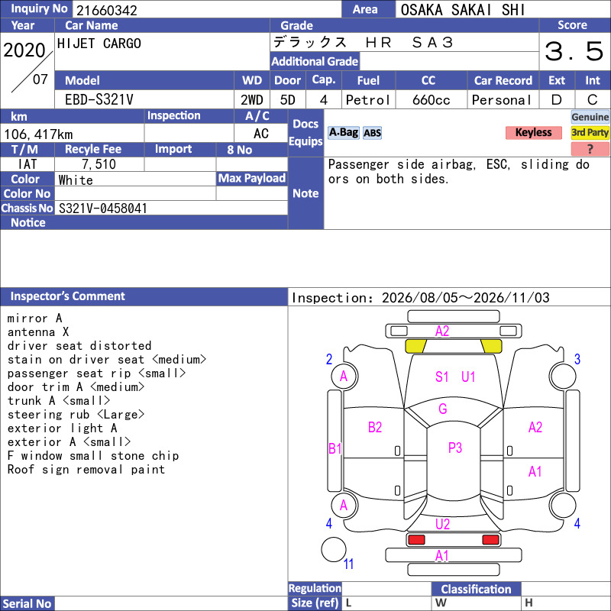The height and width of the screenshot is (611, 611).
Task: Click the right red taillight on diagram
Action: click(x=490, y=540)
